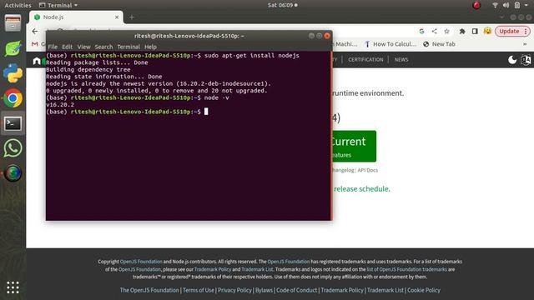Screen dimensions: 534x300
Task: Click CERTIFICATION in Node.js nav
Action: [x=365, y=59]
